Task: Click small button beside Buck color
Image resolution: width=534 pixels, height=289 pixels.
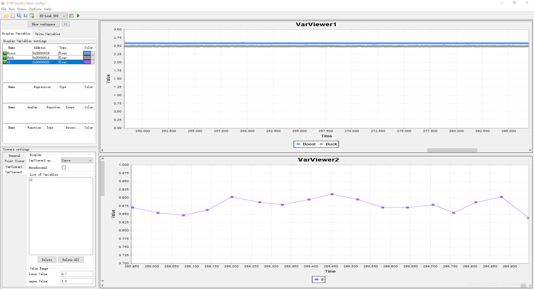Action: click(x=93, y=58)
